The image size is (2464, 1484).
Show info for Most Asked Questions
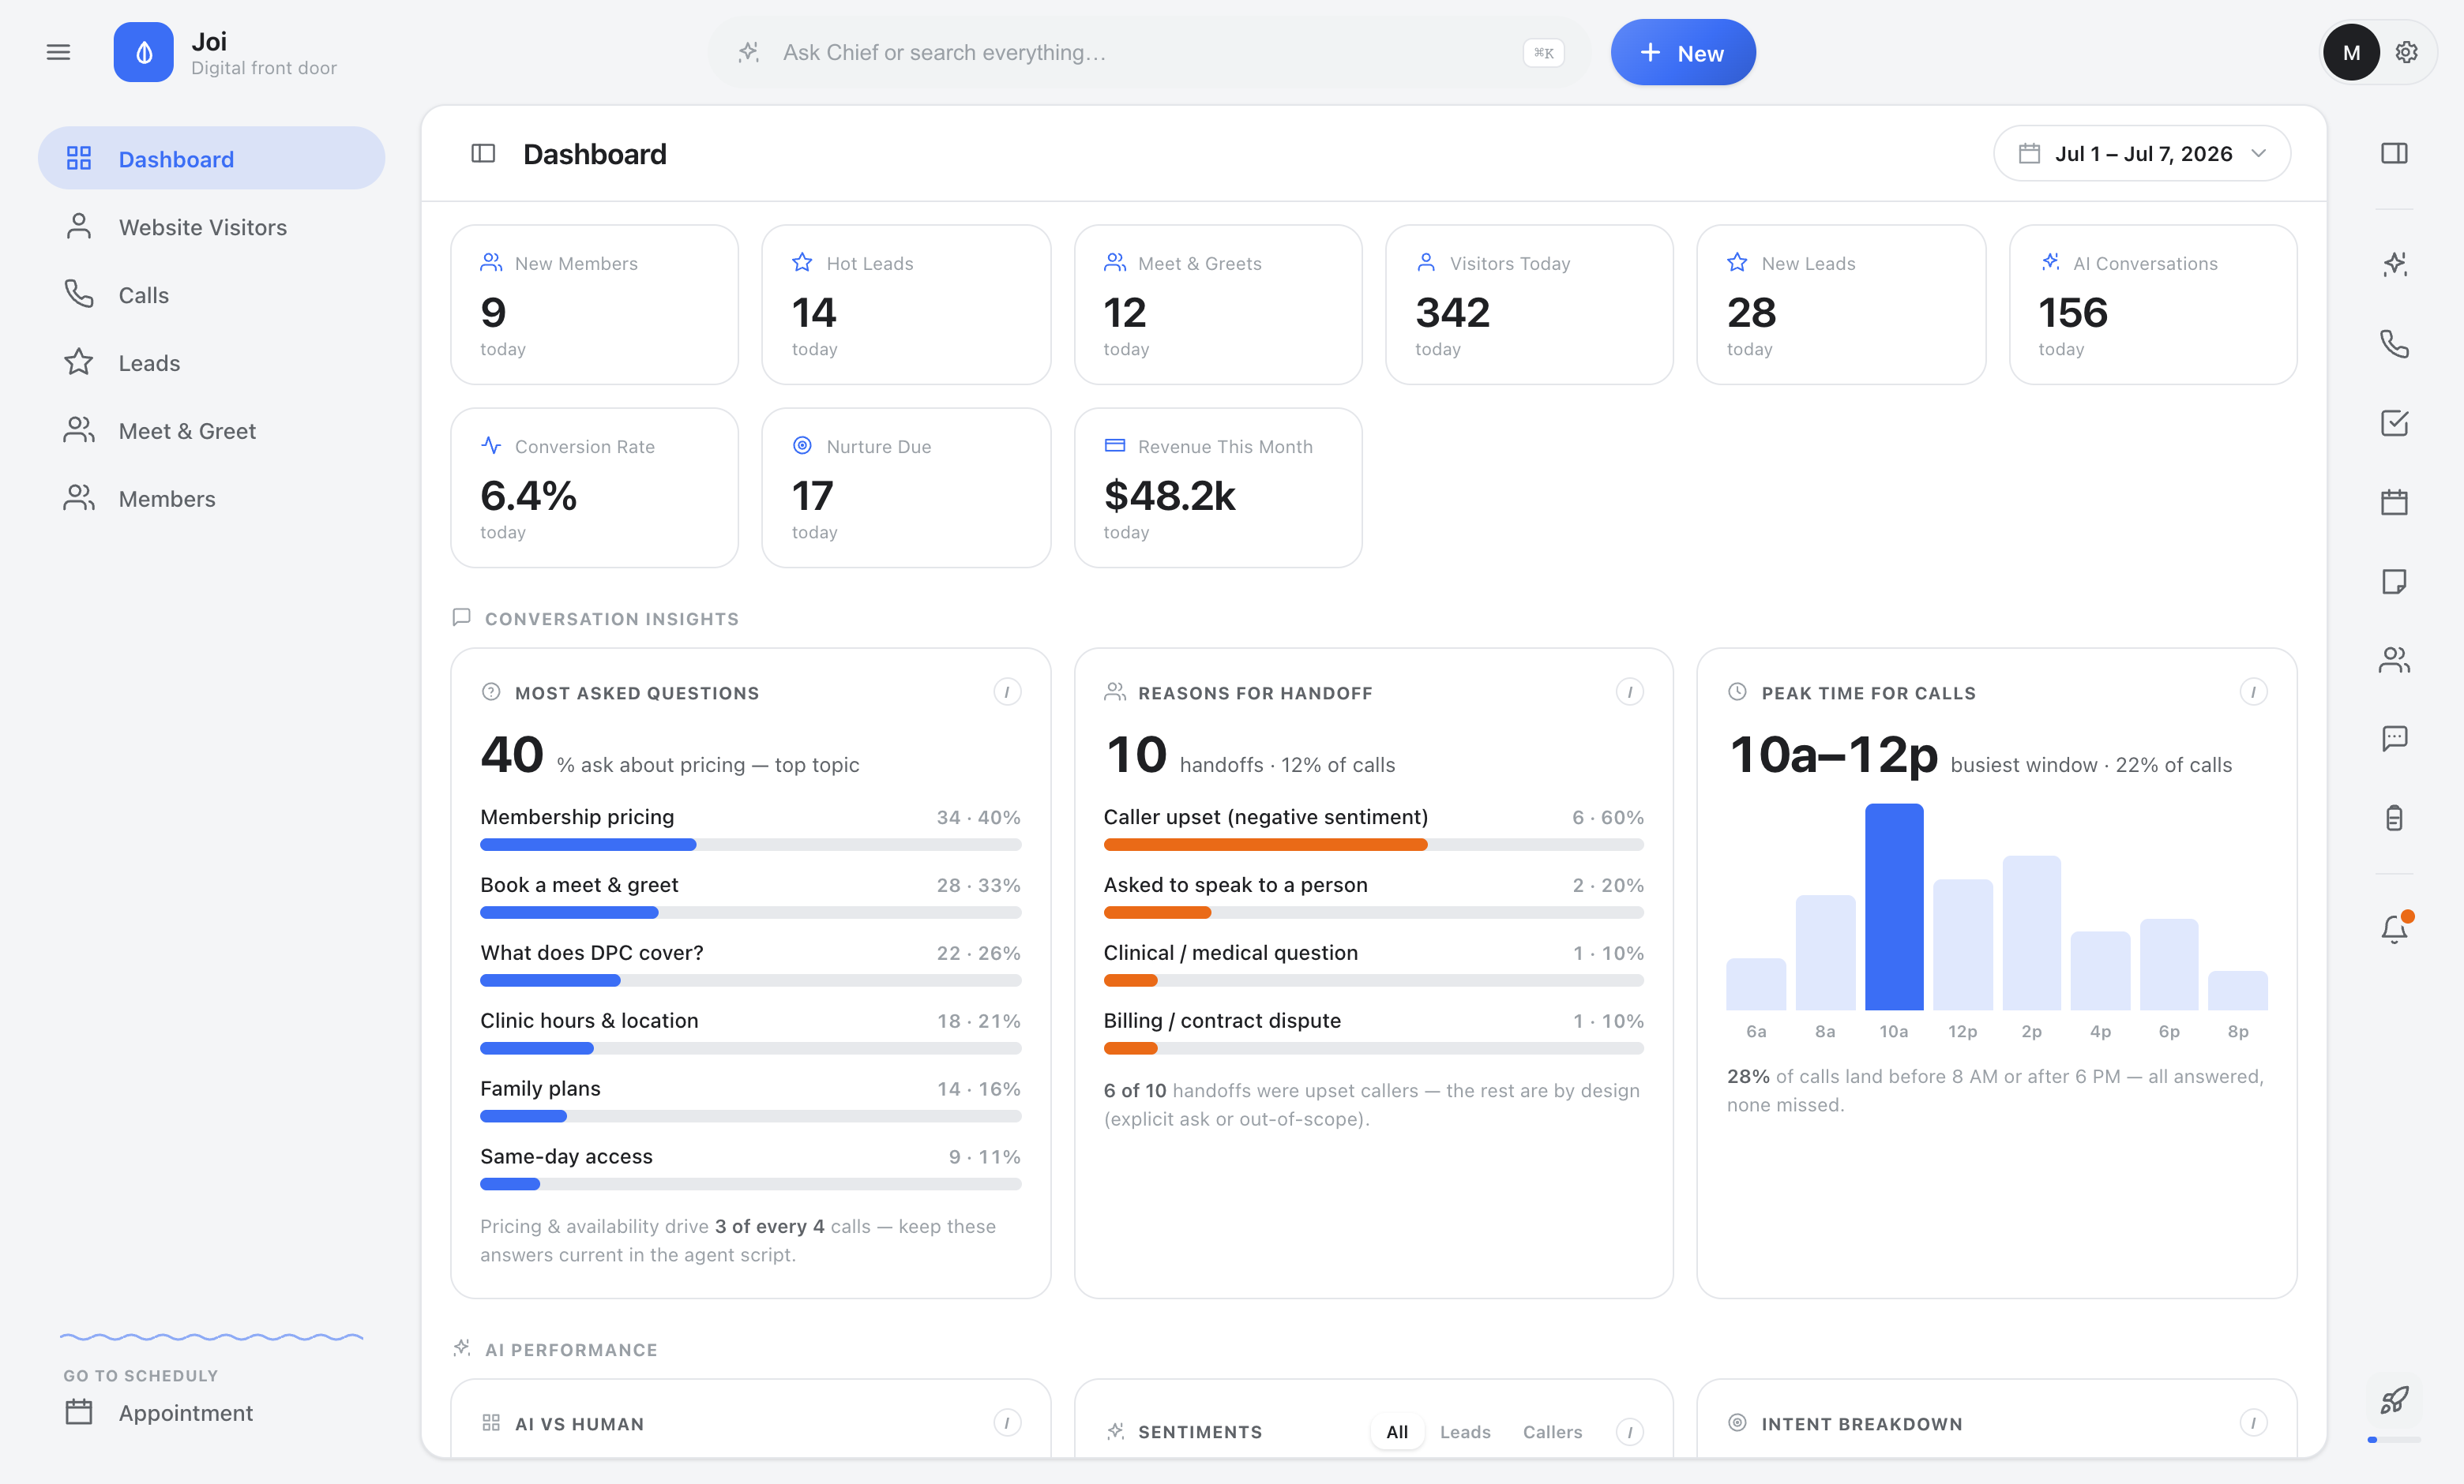tap(1007, 691)
